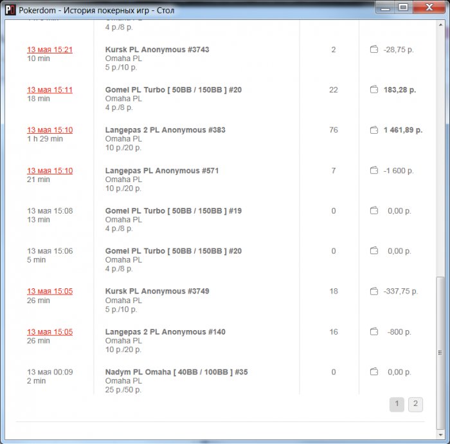The width and height of the screenshot is (450, 444).
Task: Click duration 1 h 29 min
Action: point(45,139)
